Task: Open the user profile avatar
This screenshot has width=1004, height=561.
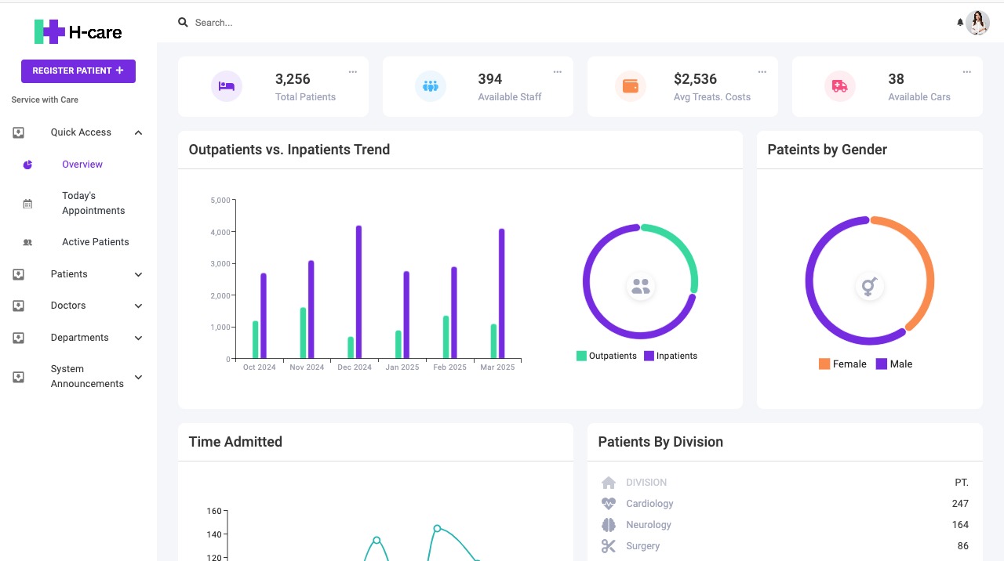Action: tap(977, 23)
